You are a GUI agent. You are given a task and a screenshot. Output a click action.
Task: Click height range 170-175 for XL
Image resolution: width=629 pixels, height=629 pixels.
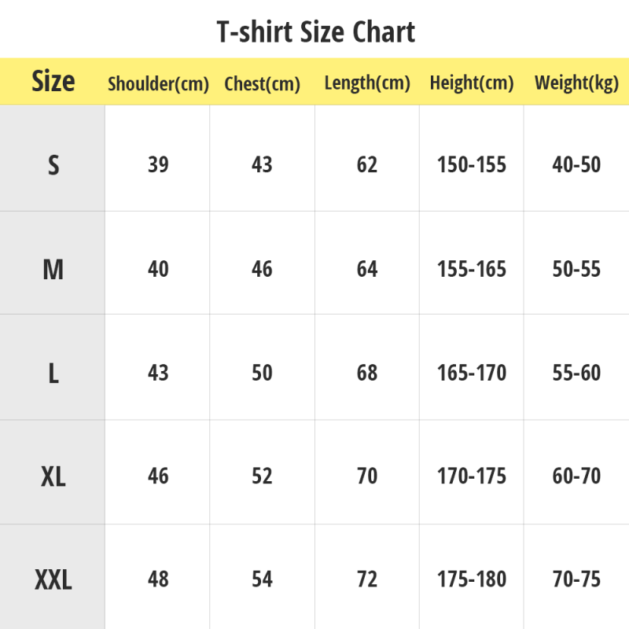point(472,476)
